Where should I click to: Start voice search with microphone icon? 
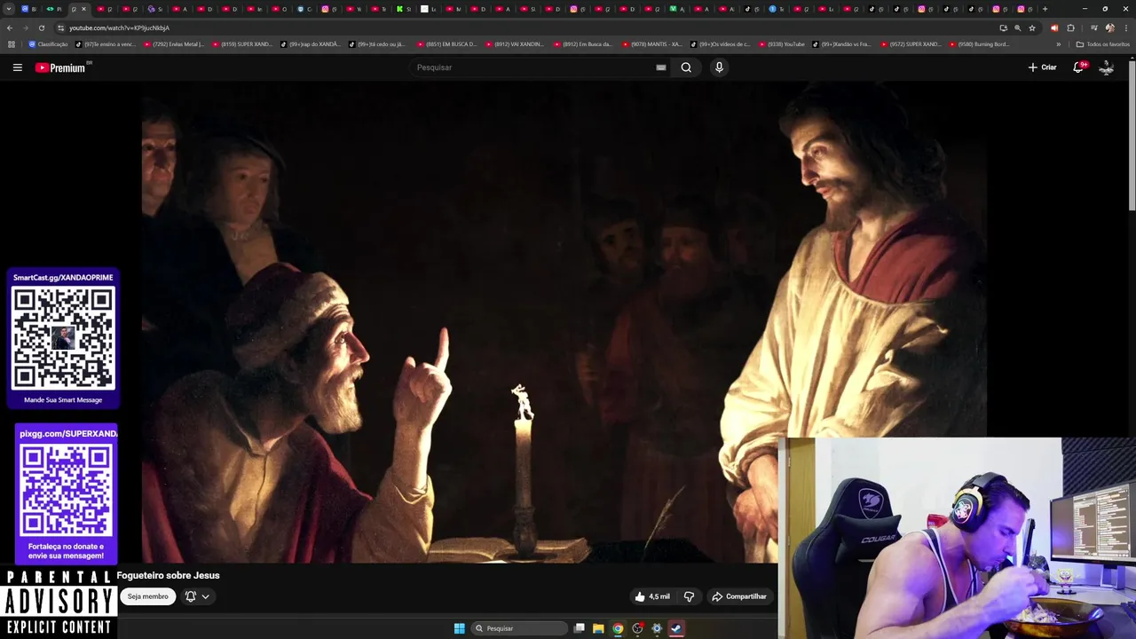719,67
